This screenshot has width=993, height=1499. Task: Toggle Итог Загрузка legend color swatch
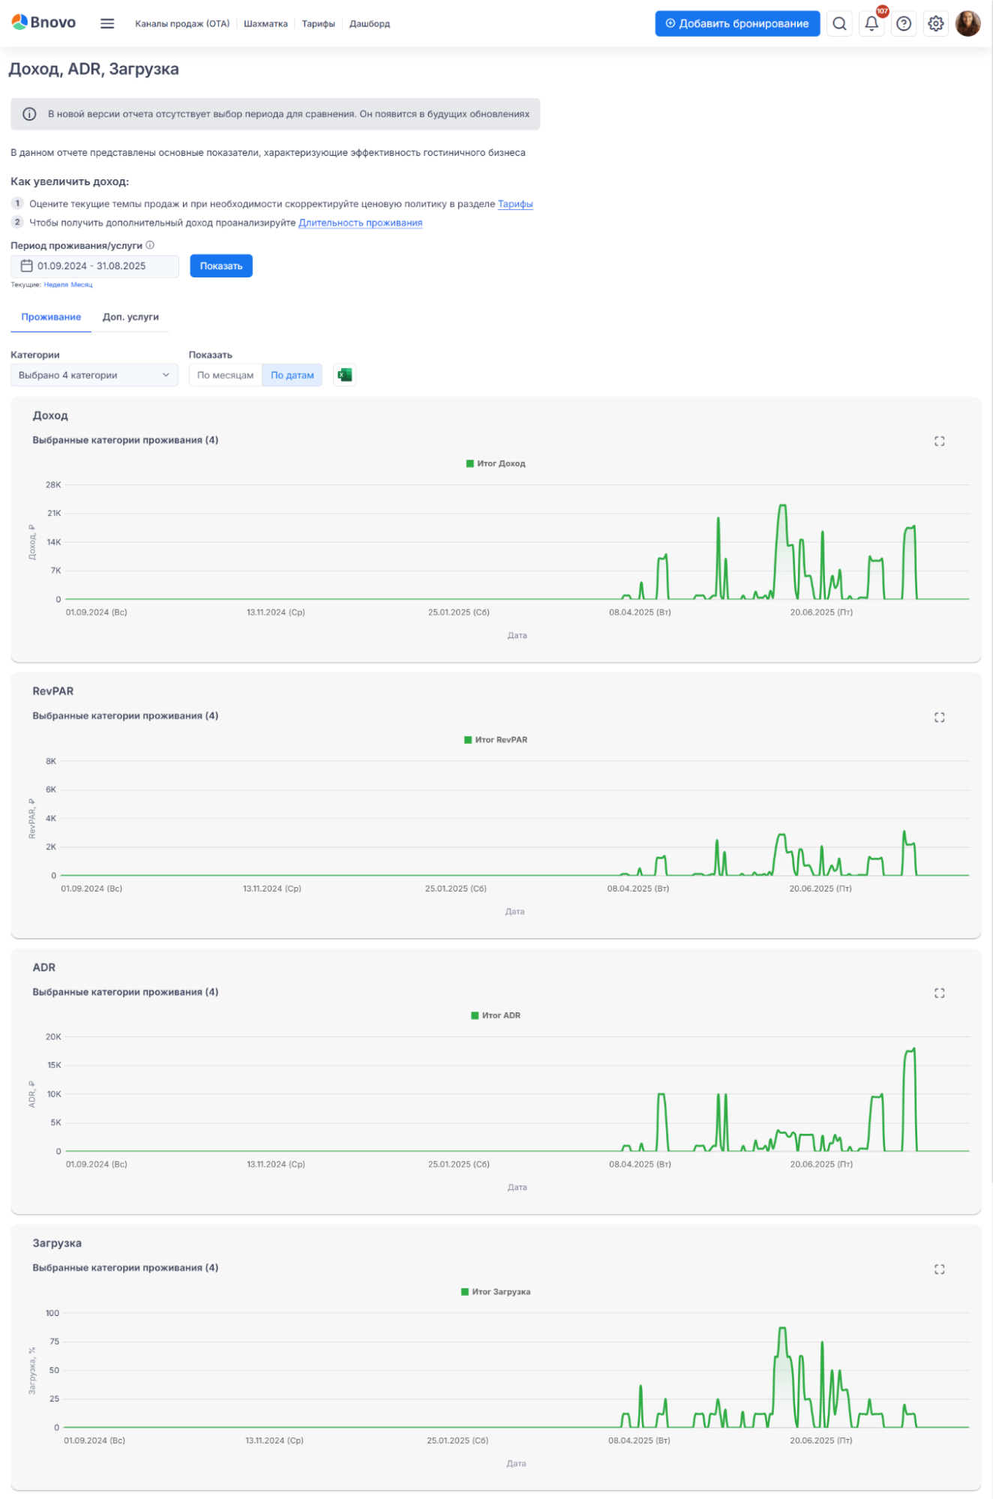[x=465, y=1291]
